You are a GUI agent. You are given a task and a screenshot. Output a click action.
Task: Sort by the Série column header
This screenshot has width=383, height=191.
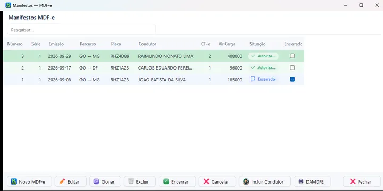tap(36, 44)
